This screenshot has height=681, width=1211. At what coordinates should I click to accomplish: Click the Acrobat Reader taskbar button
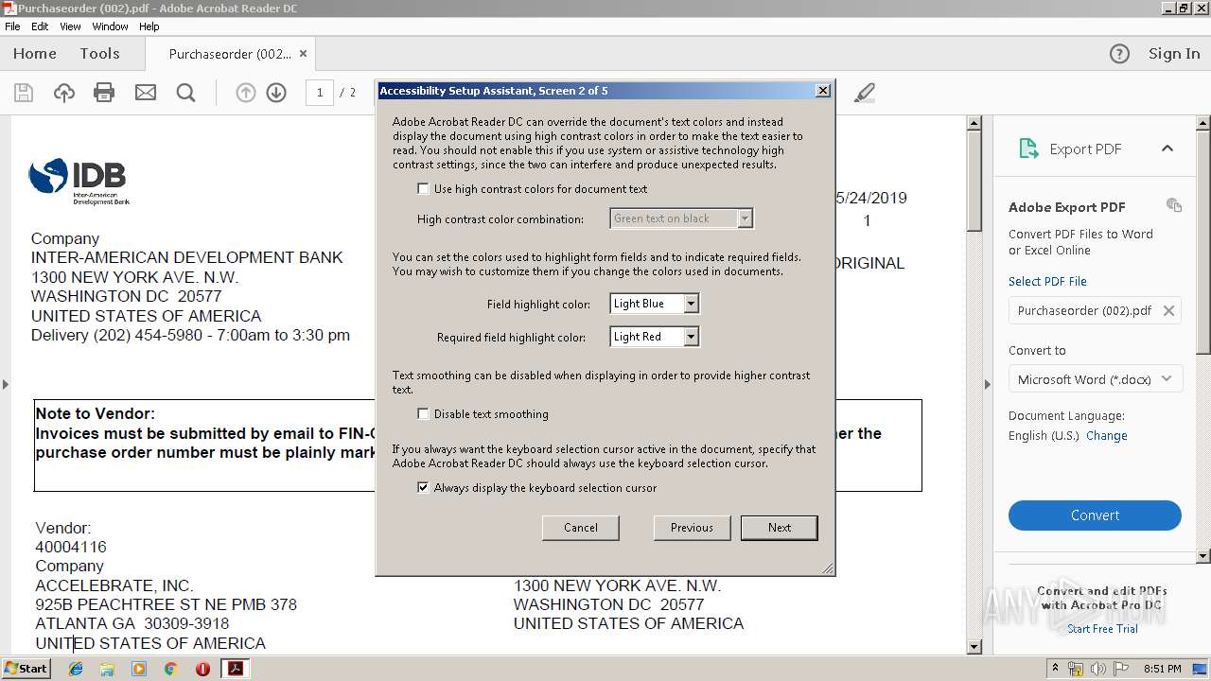click(235, 669)
